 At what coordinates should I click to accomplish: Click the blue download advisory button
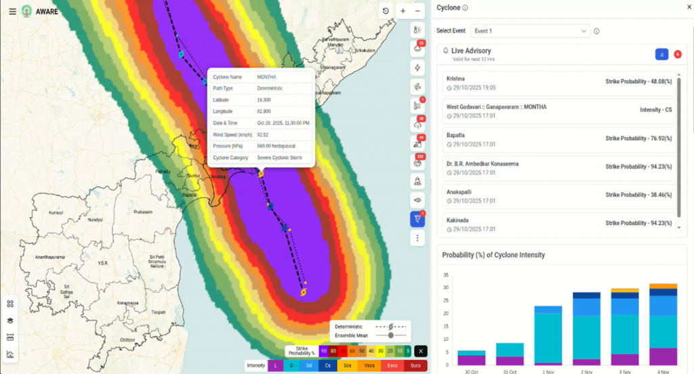(x=661, y=54)
